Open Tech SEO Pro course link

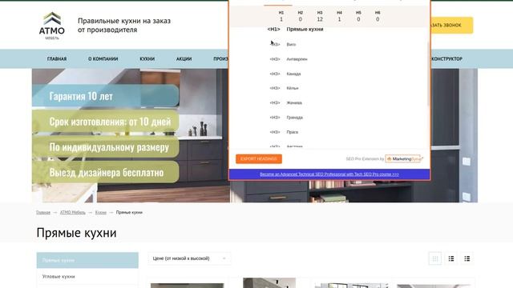[329, 174]
